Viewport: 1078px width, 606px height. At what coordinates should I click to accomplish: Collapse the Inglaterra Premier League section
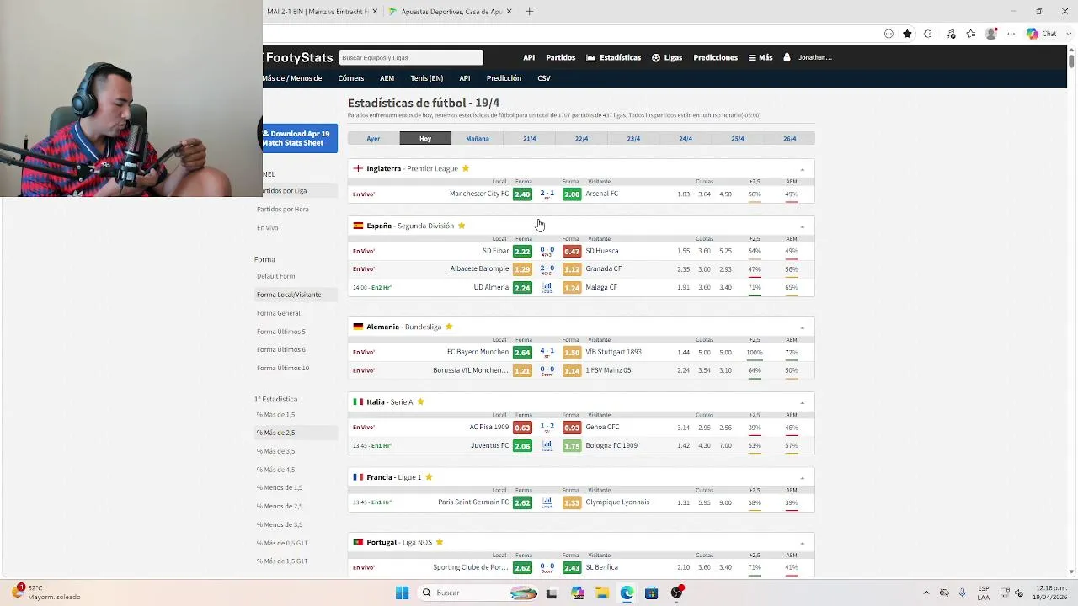tap(802, 169)
